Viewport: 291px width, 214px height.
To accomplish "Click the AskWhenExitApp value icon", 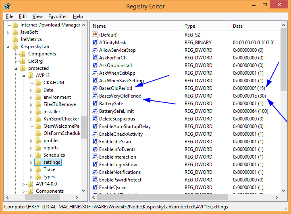I will pyautogui.click(x=95, y=73).
